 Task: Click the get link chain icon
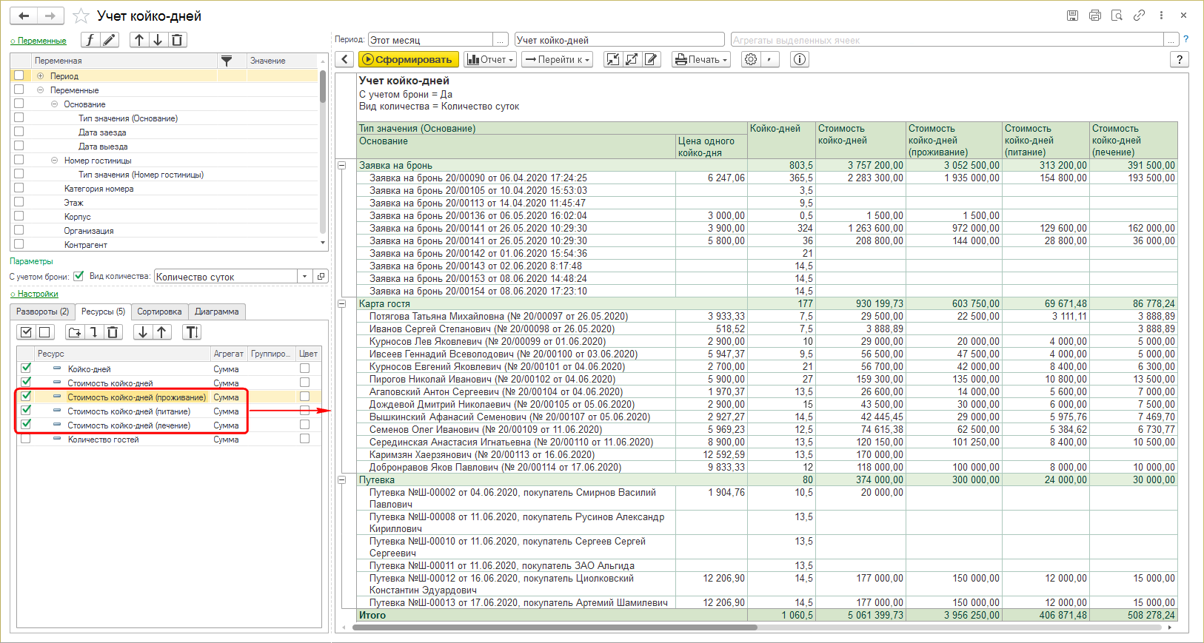1139,16
